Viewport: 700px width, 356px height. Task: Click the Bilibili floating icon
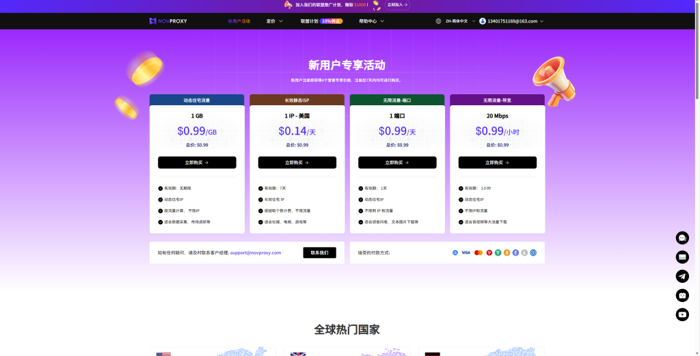point(682,295)
